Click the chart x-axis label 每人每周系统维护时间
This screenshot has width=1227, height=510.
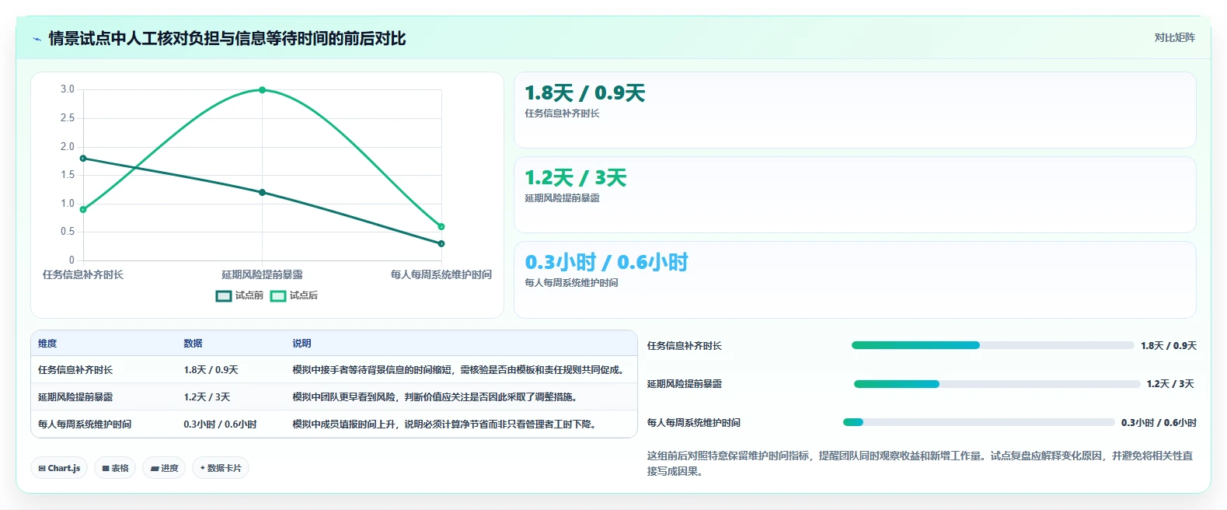click(x=441, y=274)
